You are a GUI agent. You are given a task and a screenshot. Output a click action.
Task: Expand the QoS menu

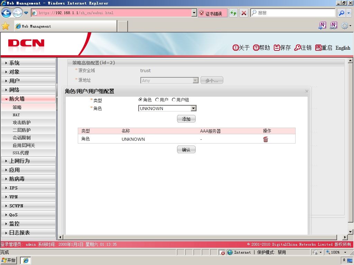(28, 215)
